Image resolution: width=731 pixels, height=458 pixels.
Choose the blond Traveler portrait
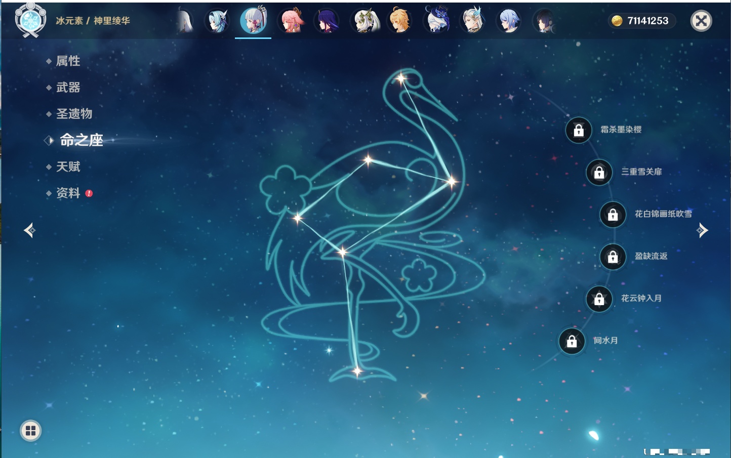pyautogui.click(x=400, y=21)
